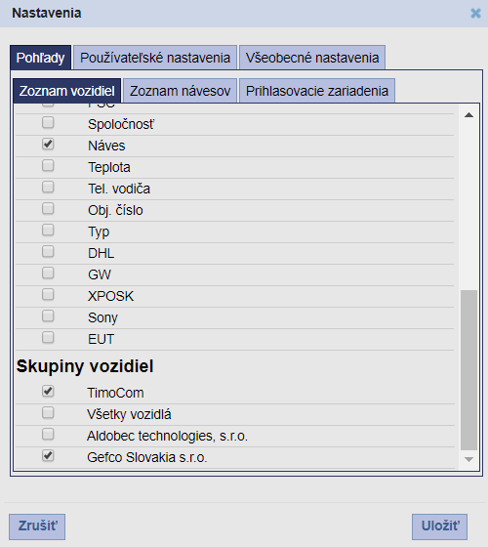Select the Zoznam návesov sub-tab
The height and width of the screenshot is (547, 488).
click(180, 91)
